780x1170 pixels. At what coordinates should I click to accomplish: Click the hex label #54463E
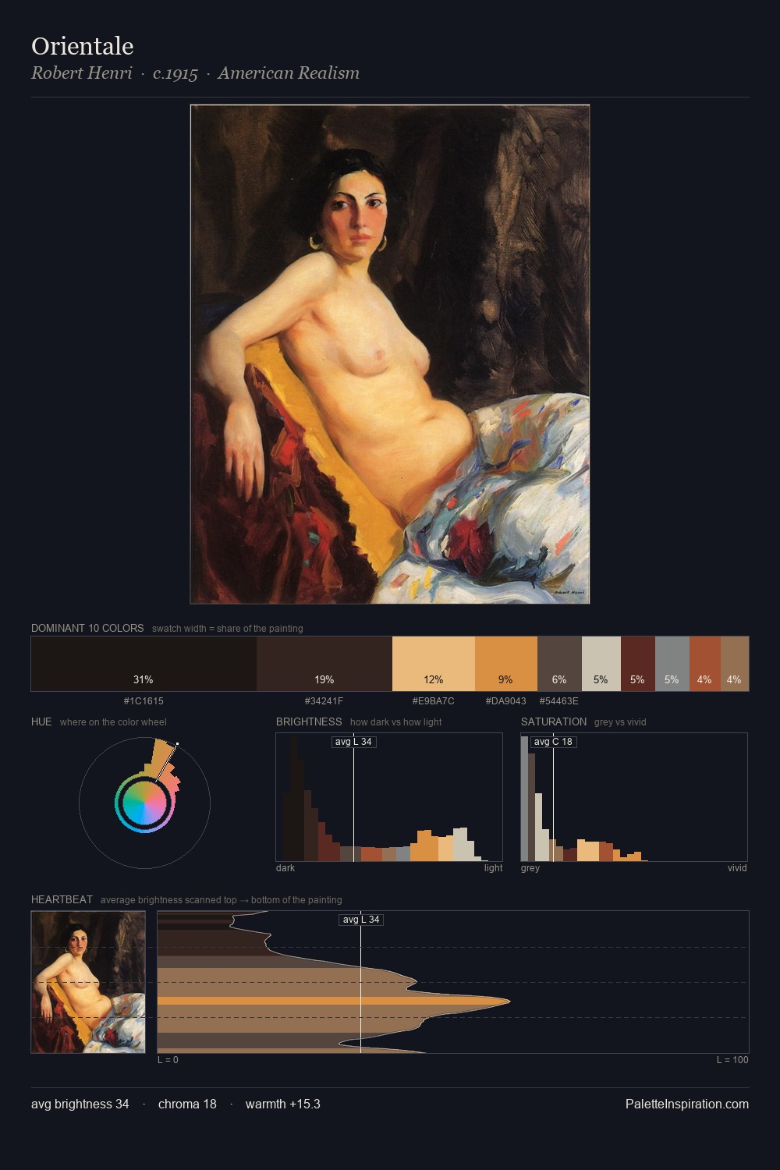click(559, 701)
